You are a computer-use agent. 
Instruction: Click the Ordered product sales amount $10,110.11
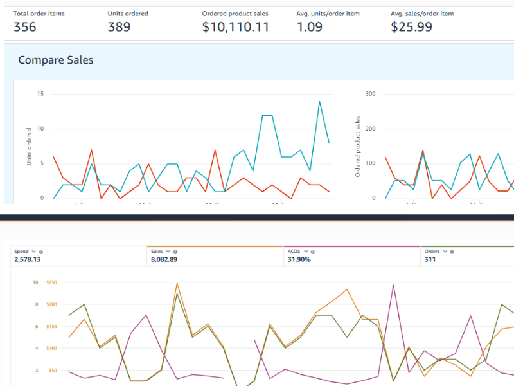click(x=235, y=26)
